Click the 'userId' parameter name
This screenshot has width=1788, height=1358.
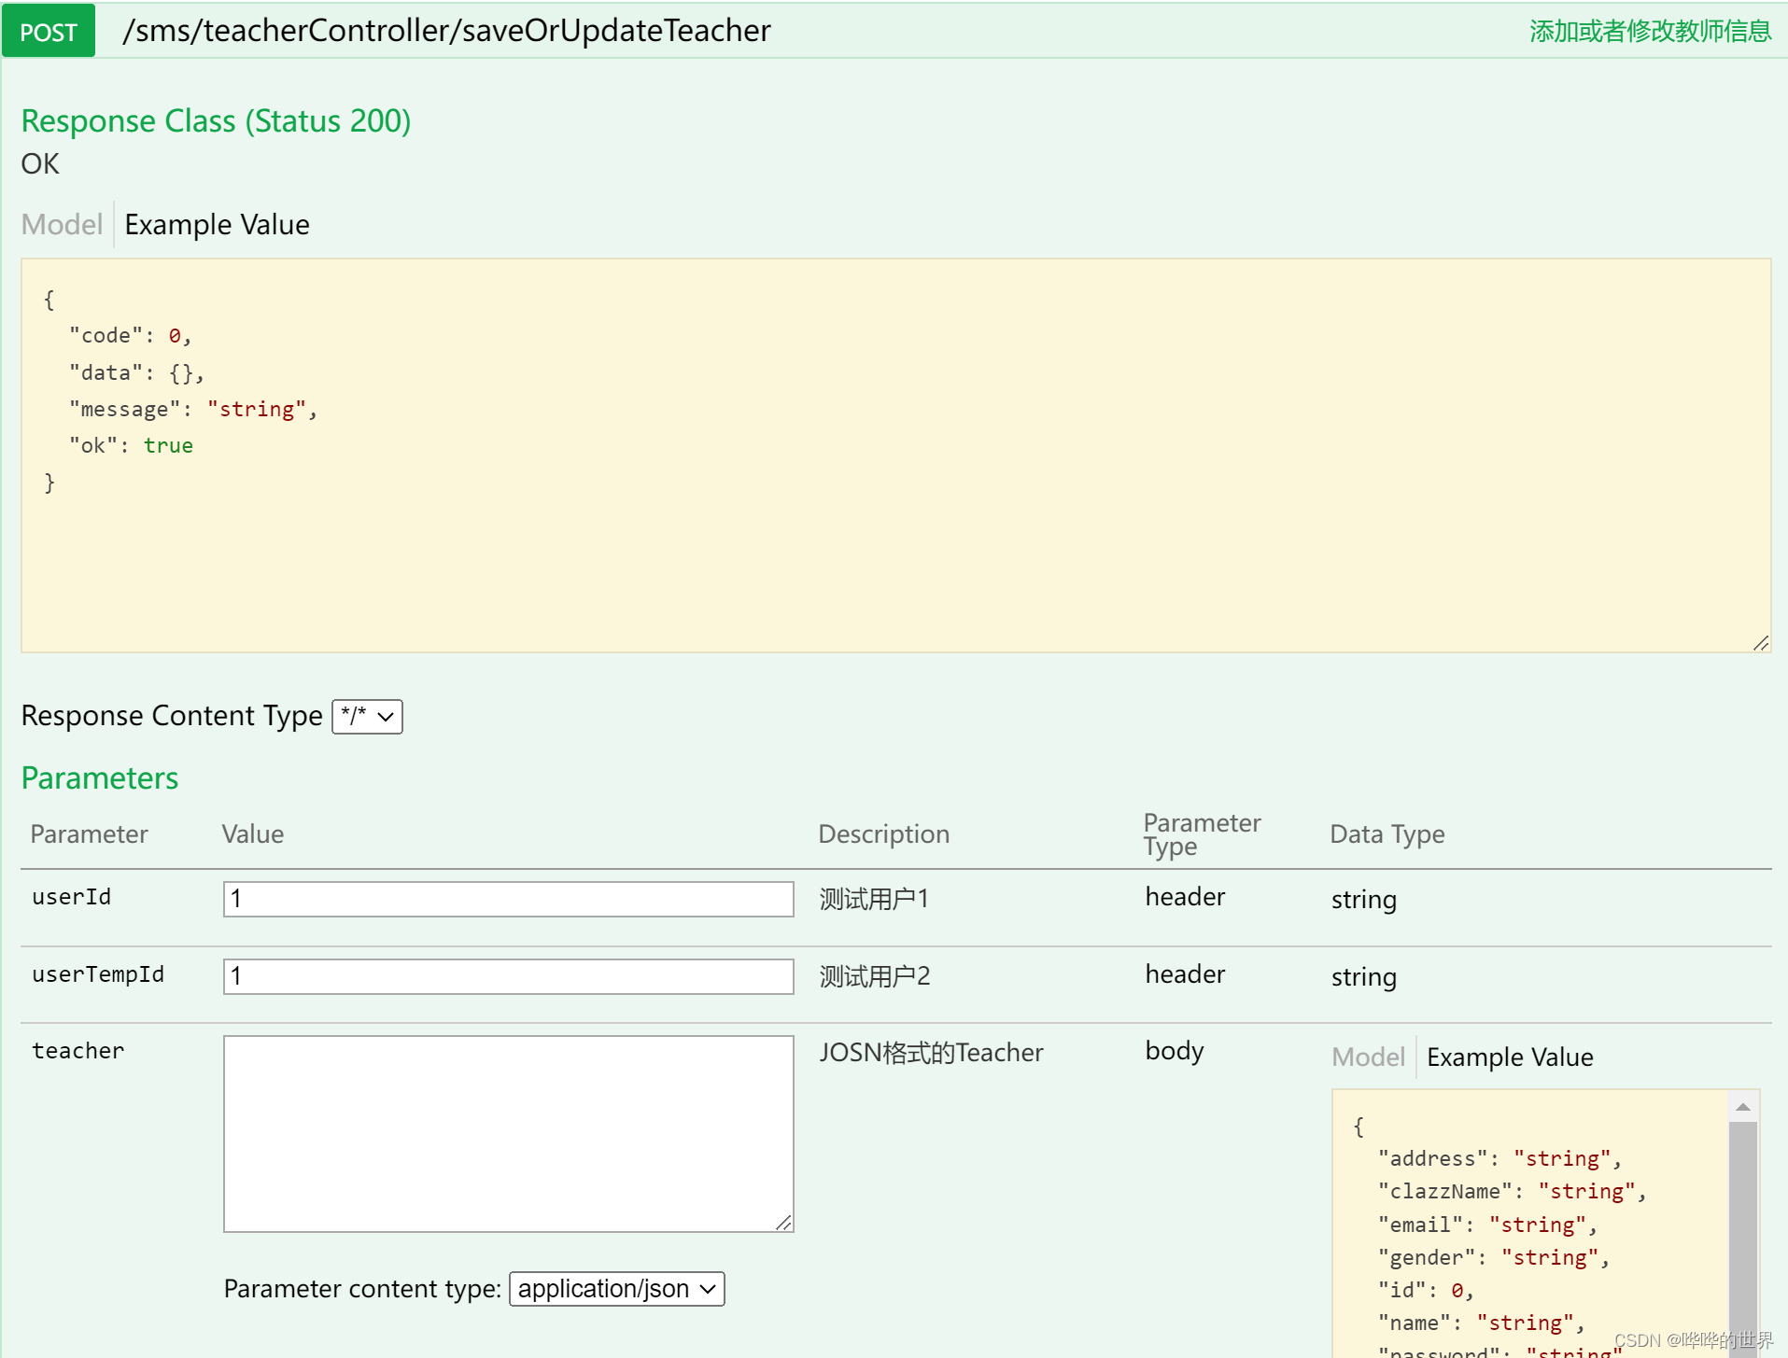tap(72, 897)
